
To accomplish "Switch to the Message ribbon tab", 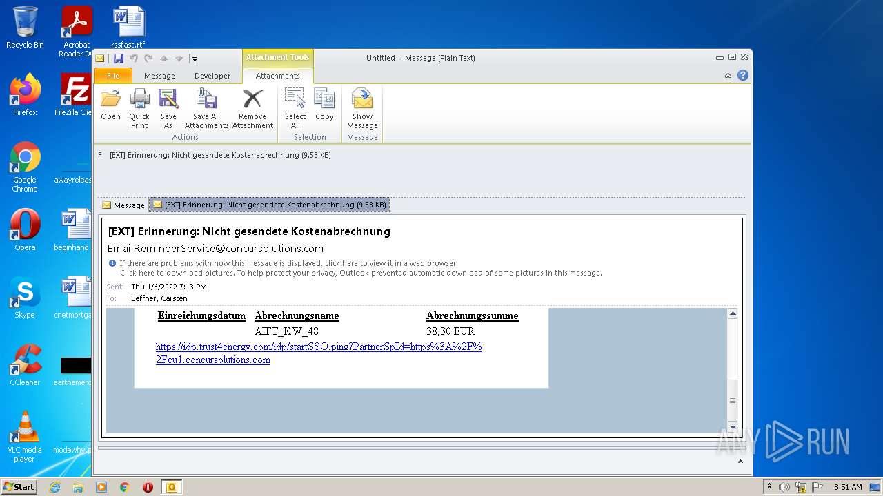I will (x=159, y=76).
